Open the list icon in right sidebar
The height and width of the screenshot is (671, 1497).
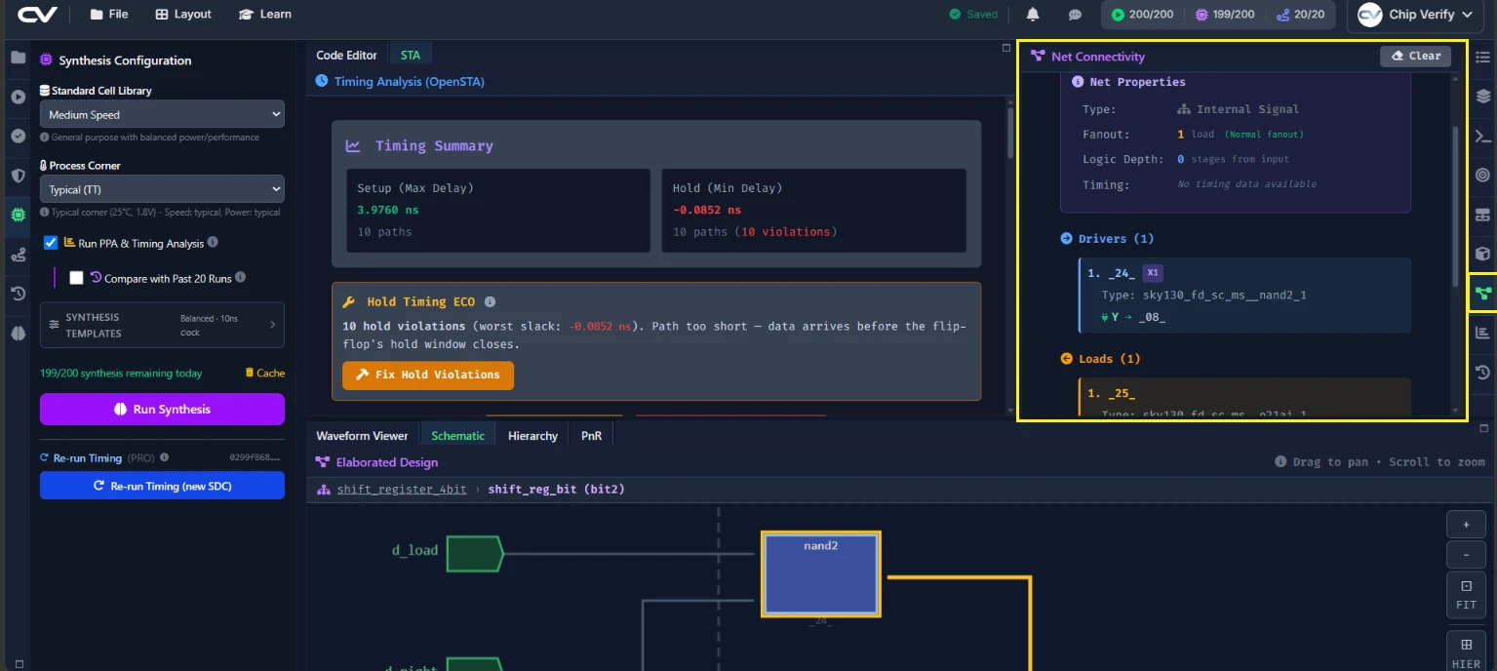point(1482,58)
